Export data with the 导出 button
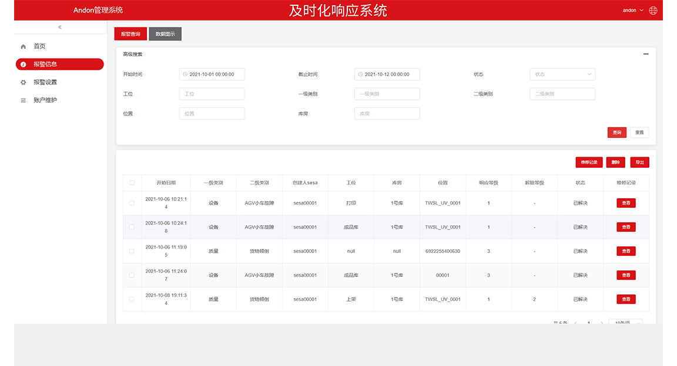The height and width of the screenshot is (366, 677). point(639,162)
